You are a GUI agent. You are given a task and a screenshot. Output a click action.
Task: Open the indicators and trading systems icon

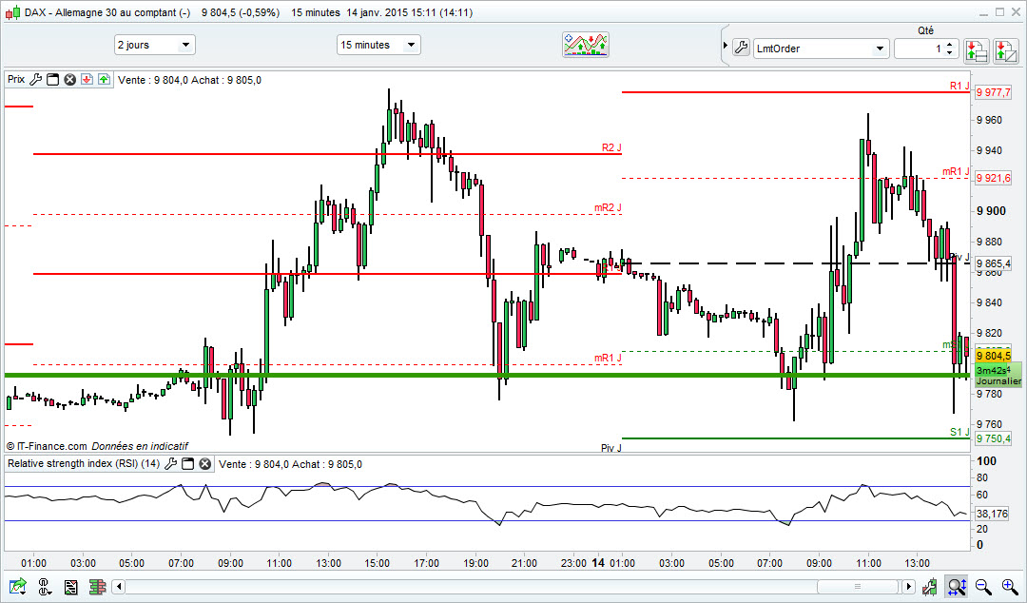(x=586, y=45)
